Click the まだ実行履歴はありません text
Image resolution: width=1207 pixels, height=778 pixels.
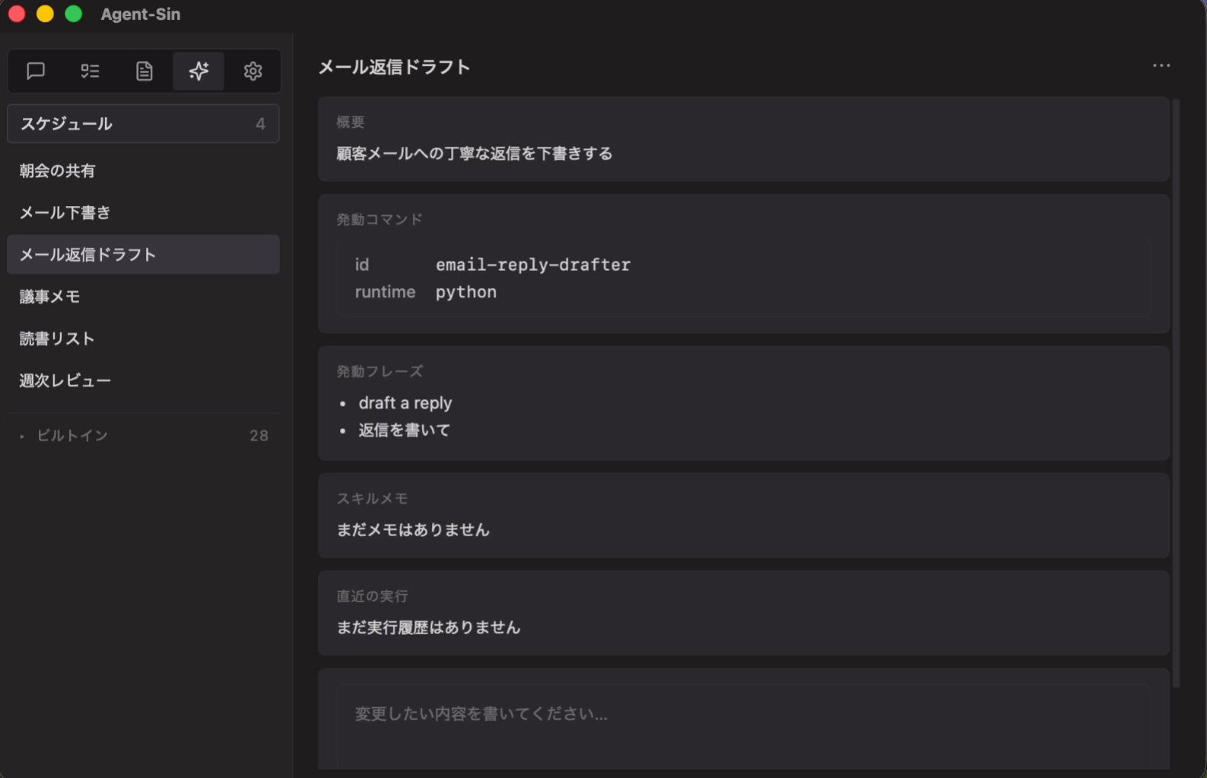(x=428, y=627)
